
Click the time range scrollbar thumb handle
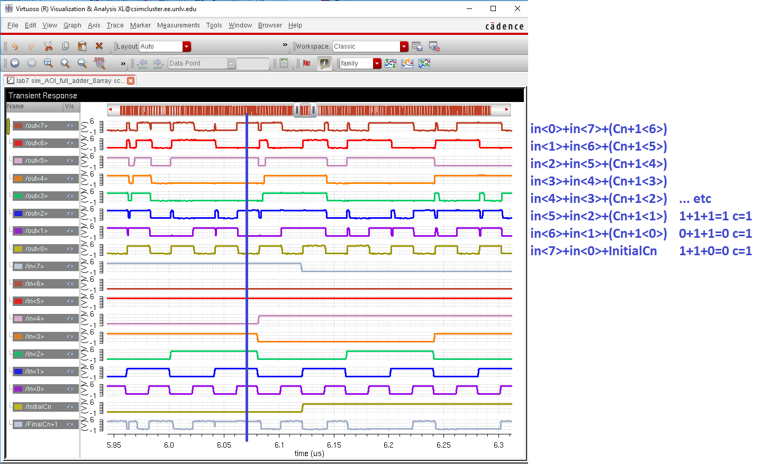[305, 110]
